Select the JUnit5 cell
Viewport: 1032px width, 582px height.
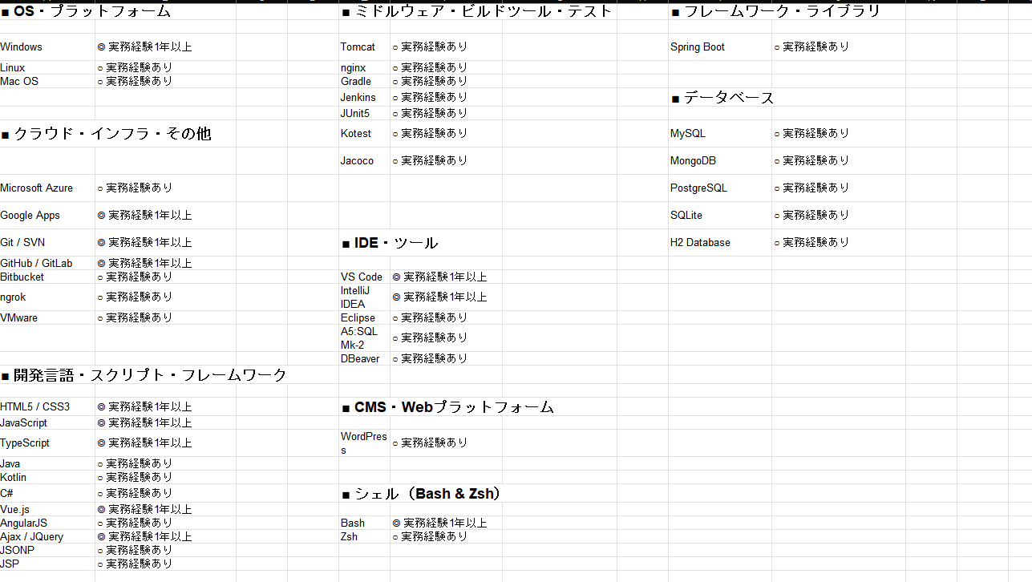[x=364, y=113]
